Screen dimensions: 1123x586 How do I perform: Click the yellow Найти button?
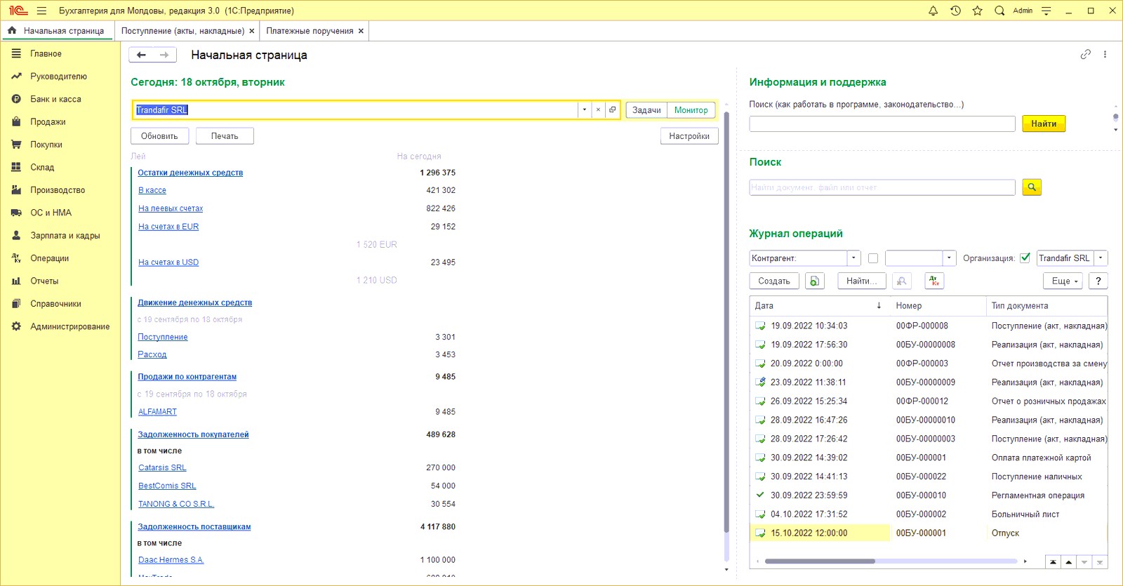(1044, 124)
